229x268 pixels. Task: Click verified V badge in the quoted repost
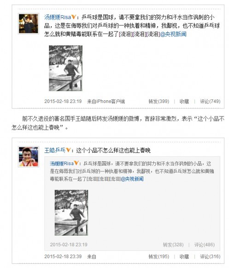(x=76, y=163)
